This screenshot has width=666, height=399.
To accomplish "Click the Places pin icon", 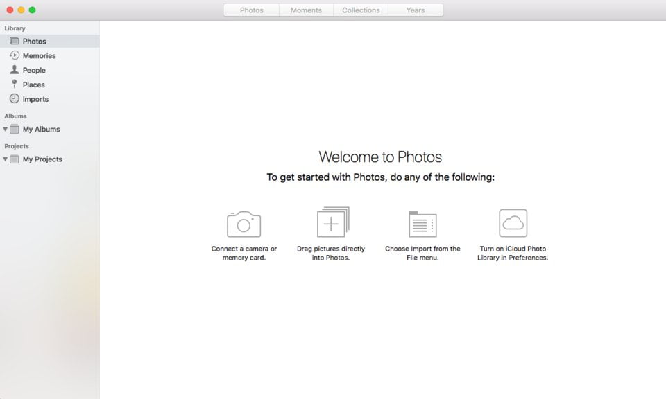I will click(x=15, y=84).
